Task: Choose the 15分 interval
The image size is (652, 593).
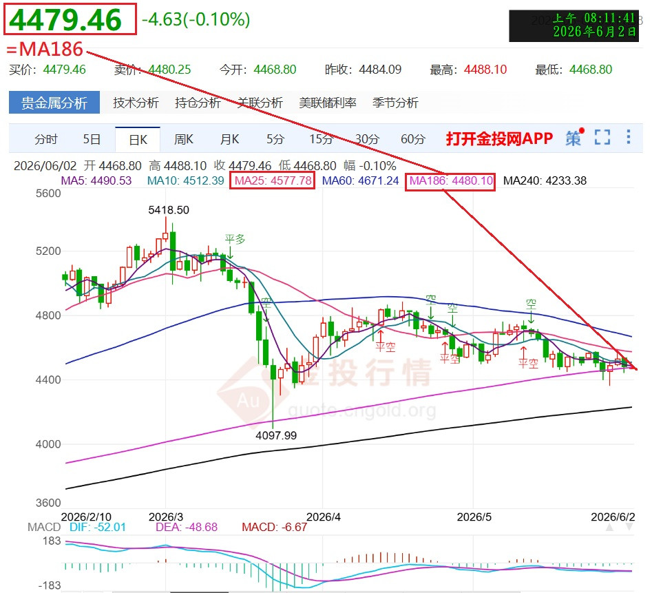Action: point(321,139)
